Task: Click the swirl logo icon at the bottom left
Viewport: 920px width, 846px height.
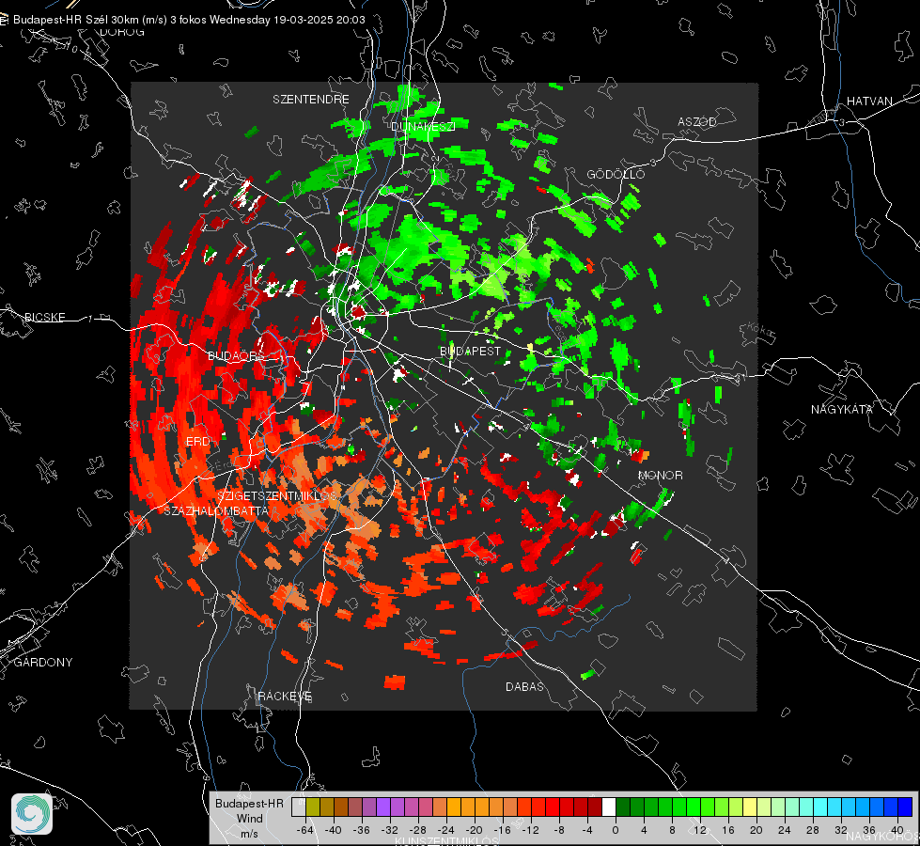Action: tap(32, 814)
